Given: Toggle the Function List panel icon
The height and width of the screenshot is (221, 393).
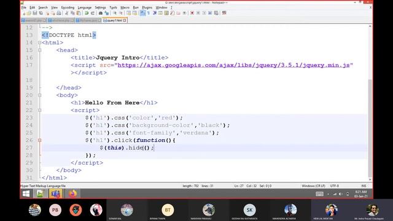Looking at the screenshot, I should pyautogui.click(x=173, y=13).
